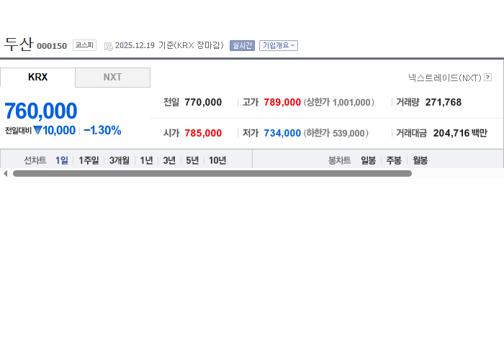Select the 일봉 candle chart

(x=368, y=160)
